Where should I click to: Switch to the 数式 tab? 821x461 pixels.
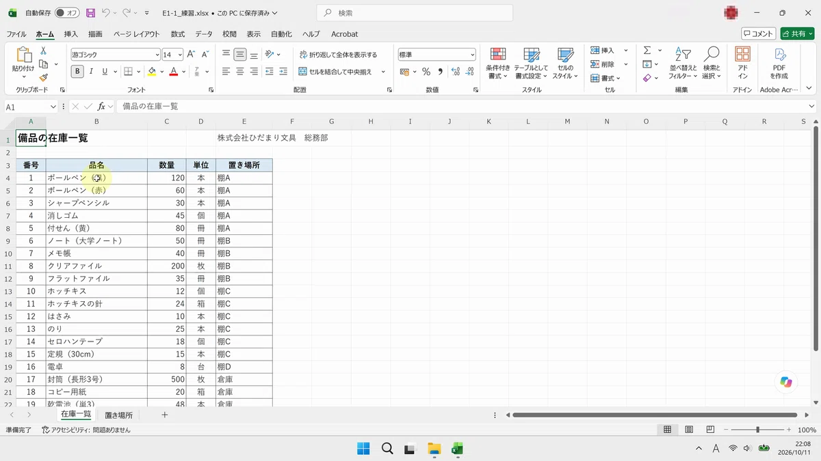(178, 34)
